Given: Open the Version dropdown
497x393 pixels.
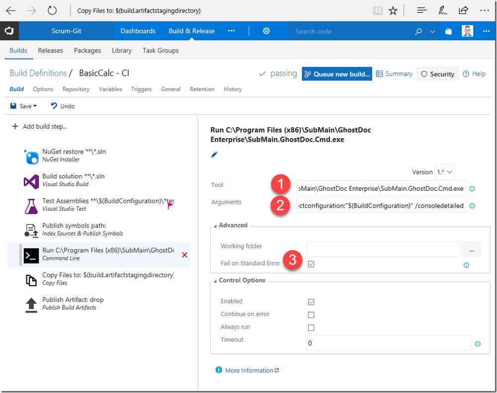Looking at the screenshot, I should tap(444, 172).
